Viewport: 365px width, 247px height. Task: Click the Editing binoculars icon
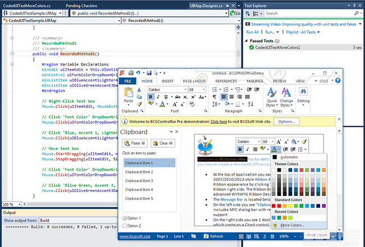[x=303, y=92]
